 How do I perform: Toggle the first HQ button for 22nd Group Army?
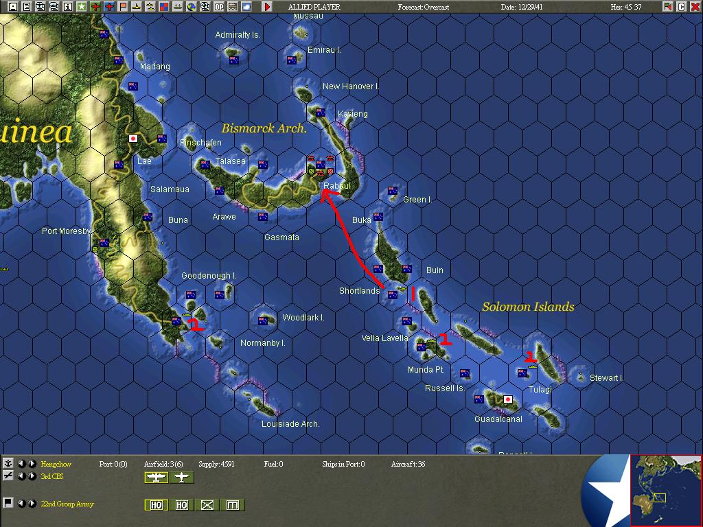157,506
